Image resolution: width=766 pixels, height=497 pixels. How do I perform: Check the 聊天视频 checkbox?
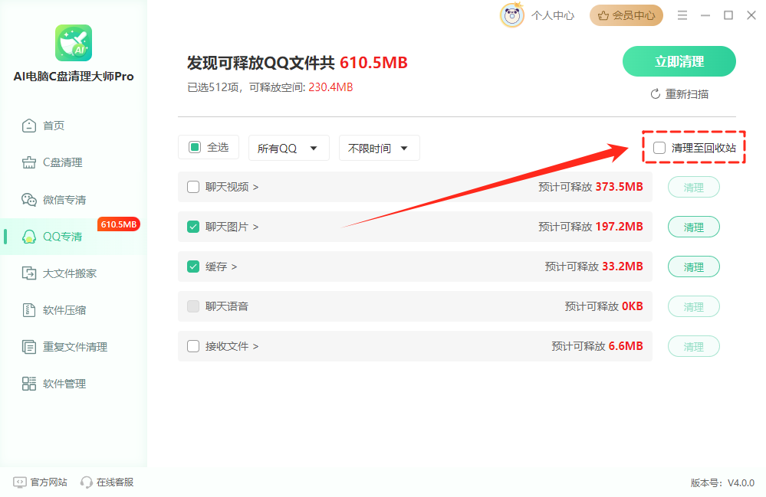[x=193, y=187]
